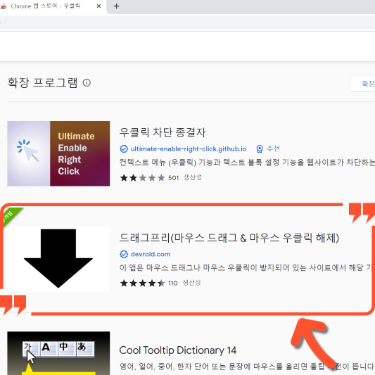
Task: Click the info icon next to 확장 프로그램
Action: point(87,83)
